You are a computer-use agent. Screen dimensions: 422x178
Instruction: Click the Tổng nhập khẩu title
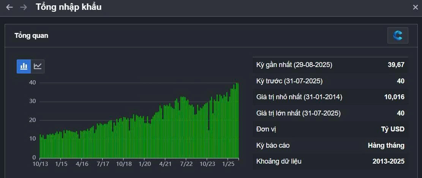(x=69, y=7)
